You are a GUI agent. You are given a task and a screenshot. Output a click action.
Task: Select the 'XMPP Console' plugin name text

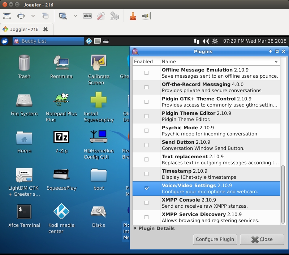pos(181,200)
